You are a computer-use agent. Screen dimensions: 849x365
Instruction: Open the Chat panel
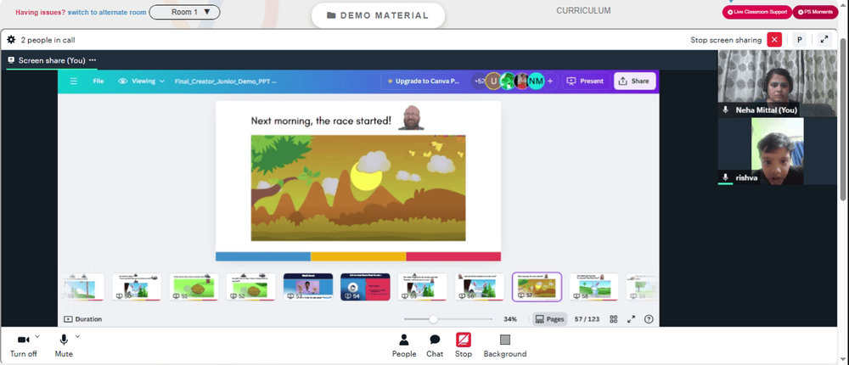(x=435, y=346)
